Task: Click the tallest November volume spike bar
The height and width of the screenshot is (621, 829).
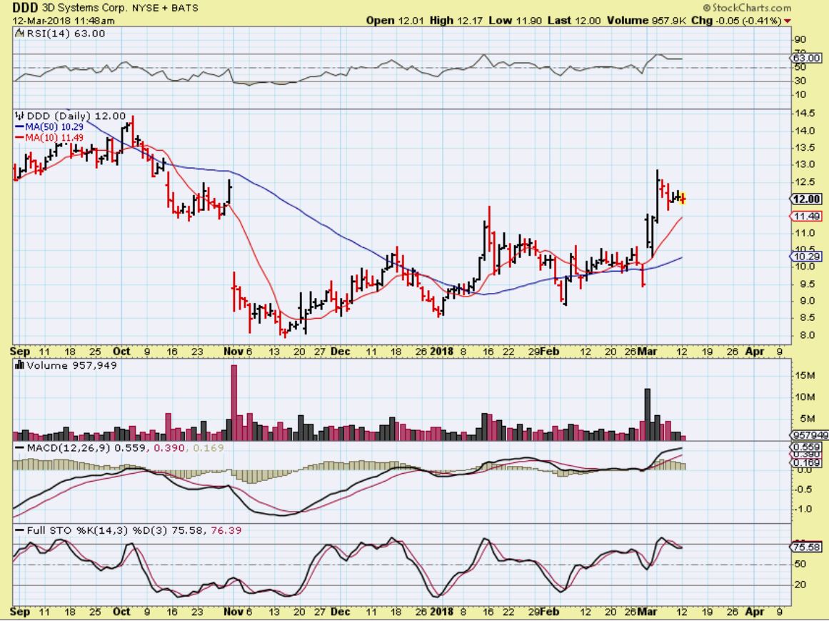Action: (x=234, y=402)
